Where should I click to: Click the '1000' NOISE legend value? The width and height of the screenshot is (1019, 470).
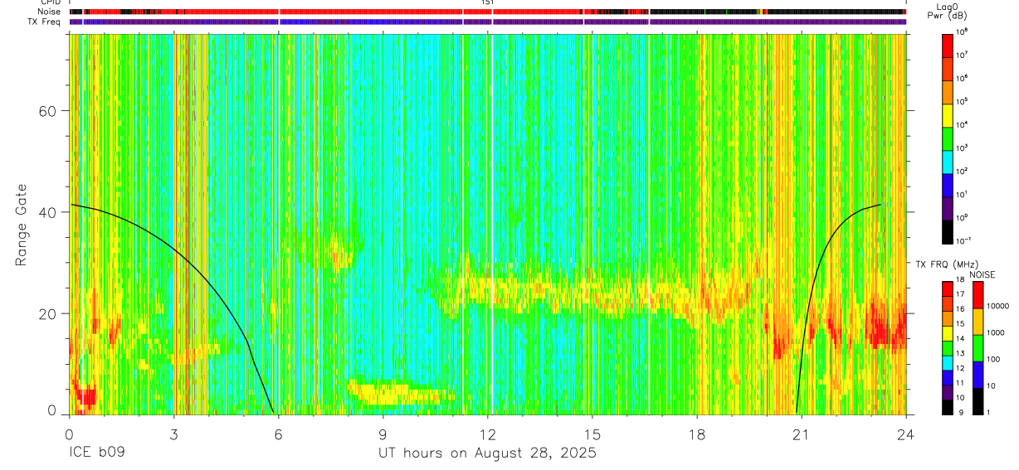coord(996,332)
